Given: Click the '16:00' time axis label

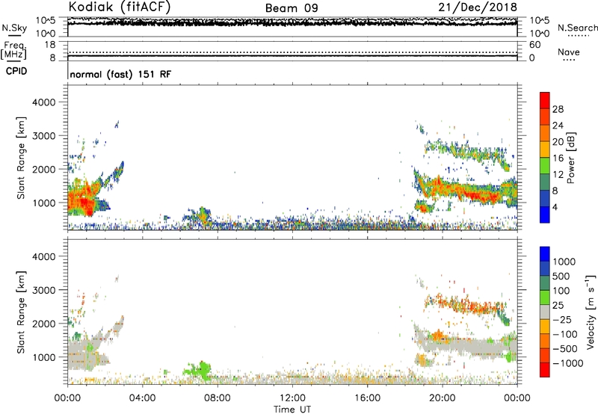Looking at the screenshot, I should pos(367,398).
